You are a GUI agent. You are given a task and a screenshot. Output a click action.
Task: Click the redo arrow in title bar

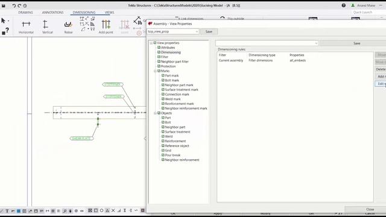(x=19, y=5)
